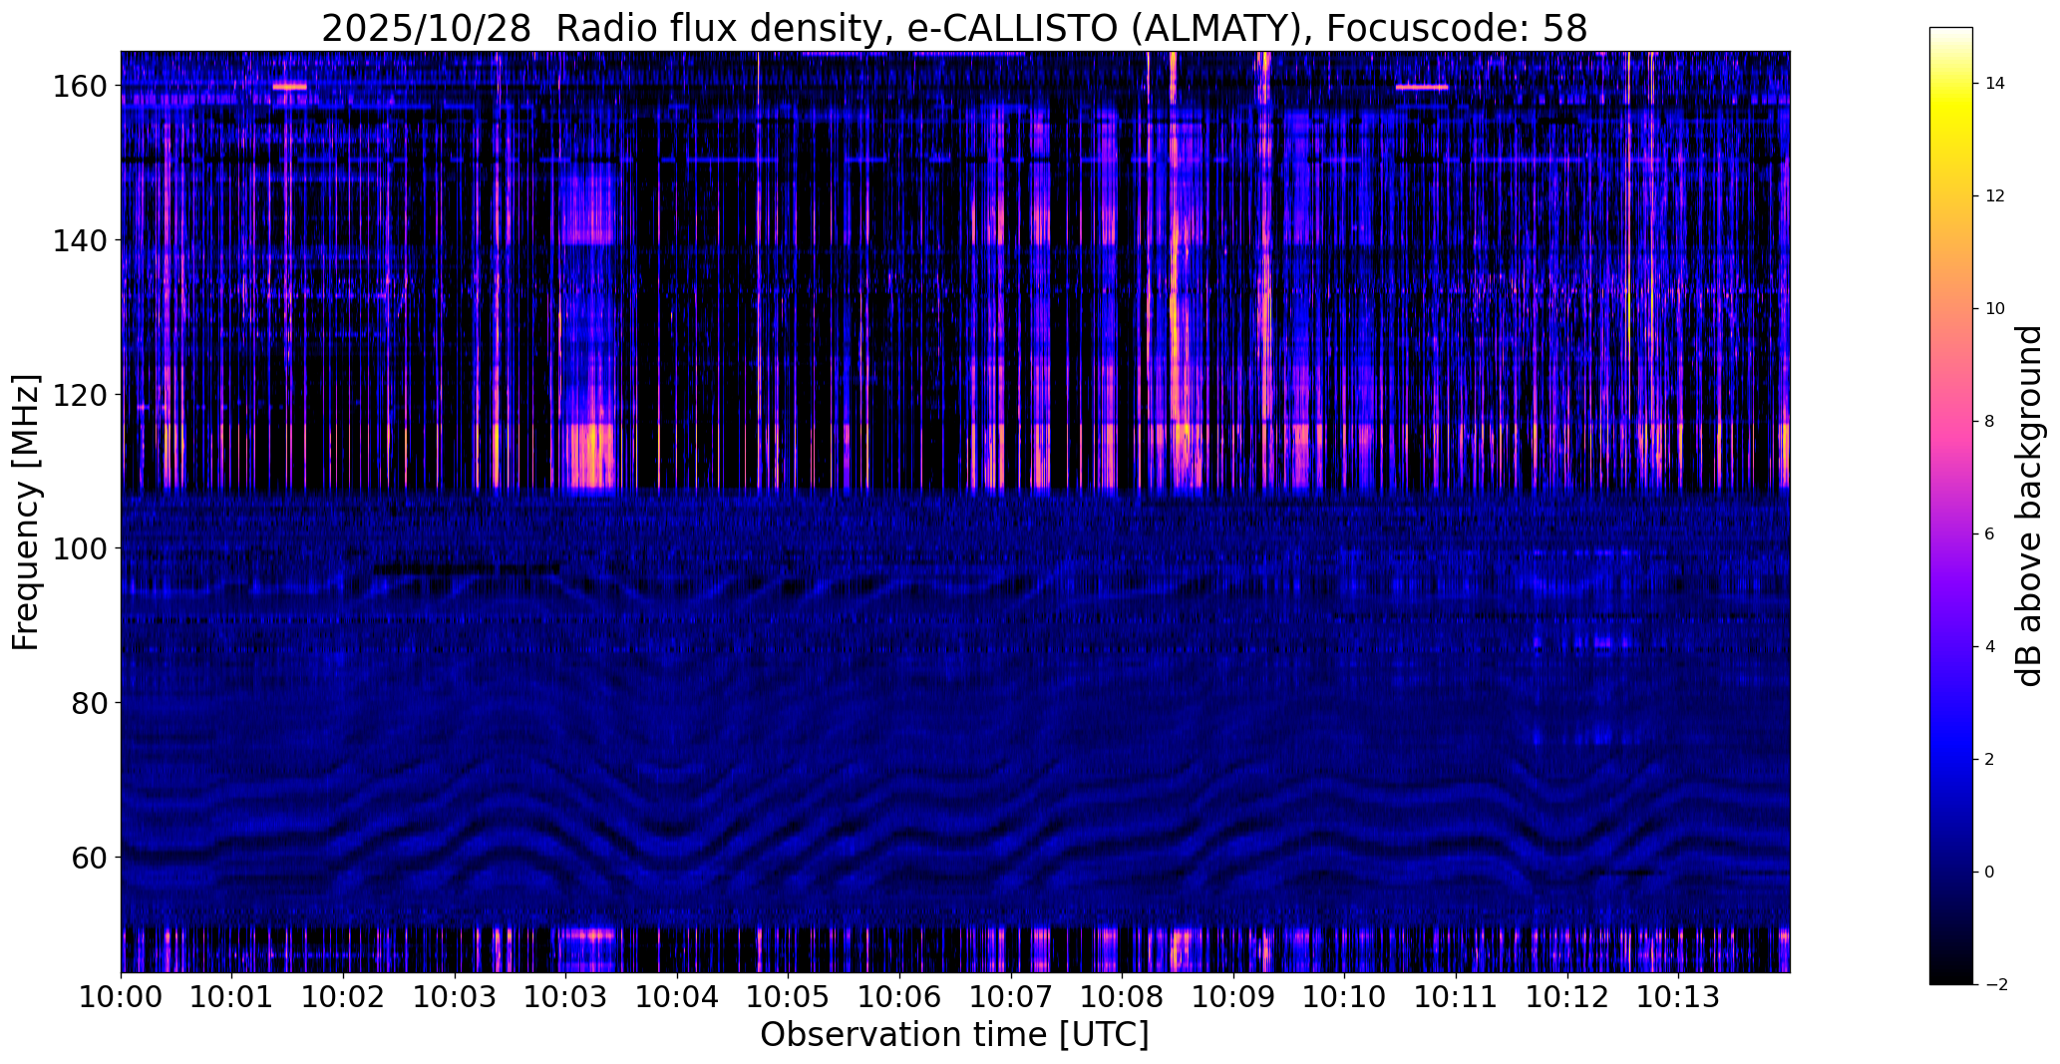This screenshot has width=2060, height=1064.
Task: Select the 80 tick on frequency axis
Action: [89, 703]
